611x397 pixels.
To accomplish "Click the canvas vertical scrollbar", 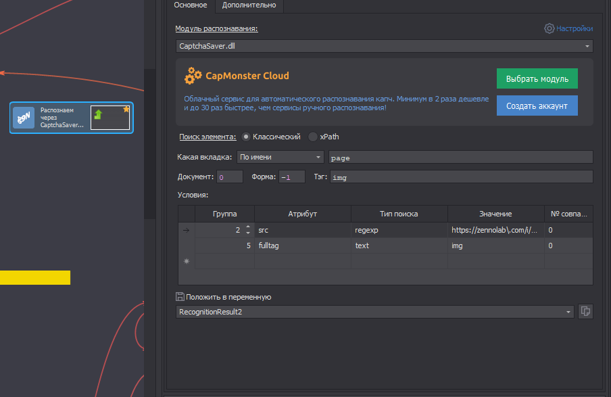I will point(149,144).
